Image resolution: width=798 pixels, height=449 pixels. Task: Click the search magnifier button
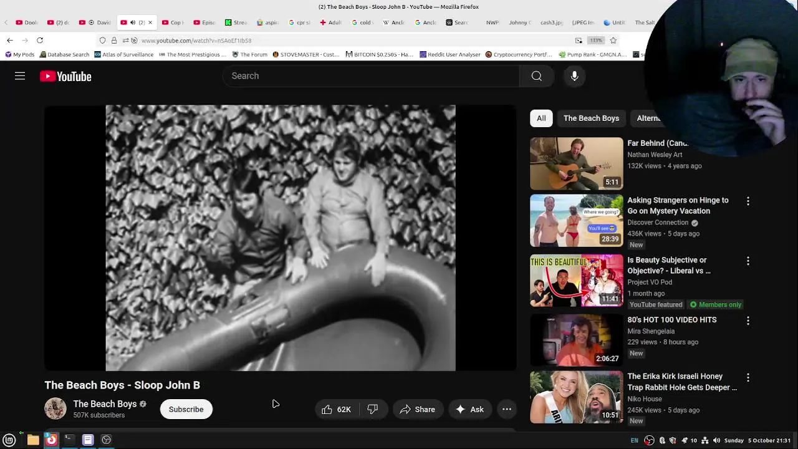(x=536, y=76)
